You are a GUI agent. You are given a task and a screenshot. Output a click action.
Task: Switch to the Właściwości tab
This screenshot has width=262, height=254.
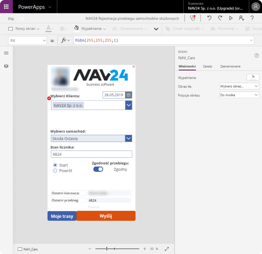coord(187,66)
